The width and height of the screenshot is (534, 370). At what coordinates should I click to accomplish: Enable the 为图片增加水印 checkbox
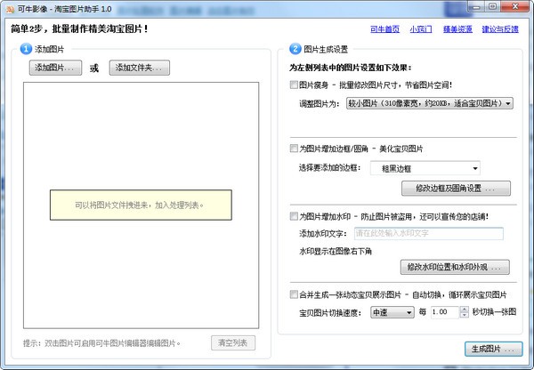294,216
